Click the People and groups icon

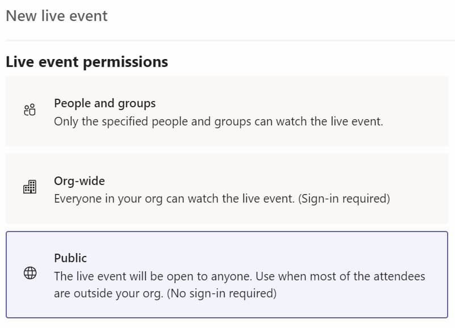pyautogui.click(x=30, y=110)
